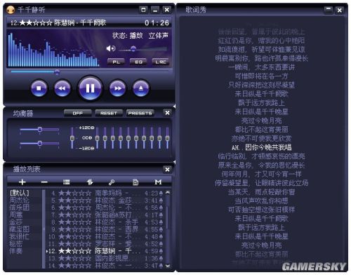Toggle the equalizer OFF button
Screen dimensions: 351x275
tap(78, 113)
